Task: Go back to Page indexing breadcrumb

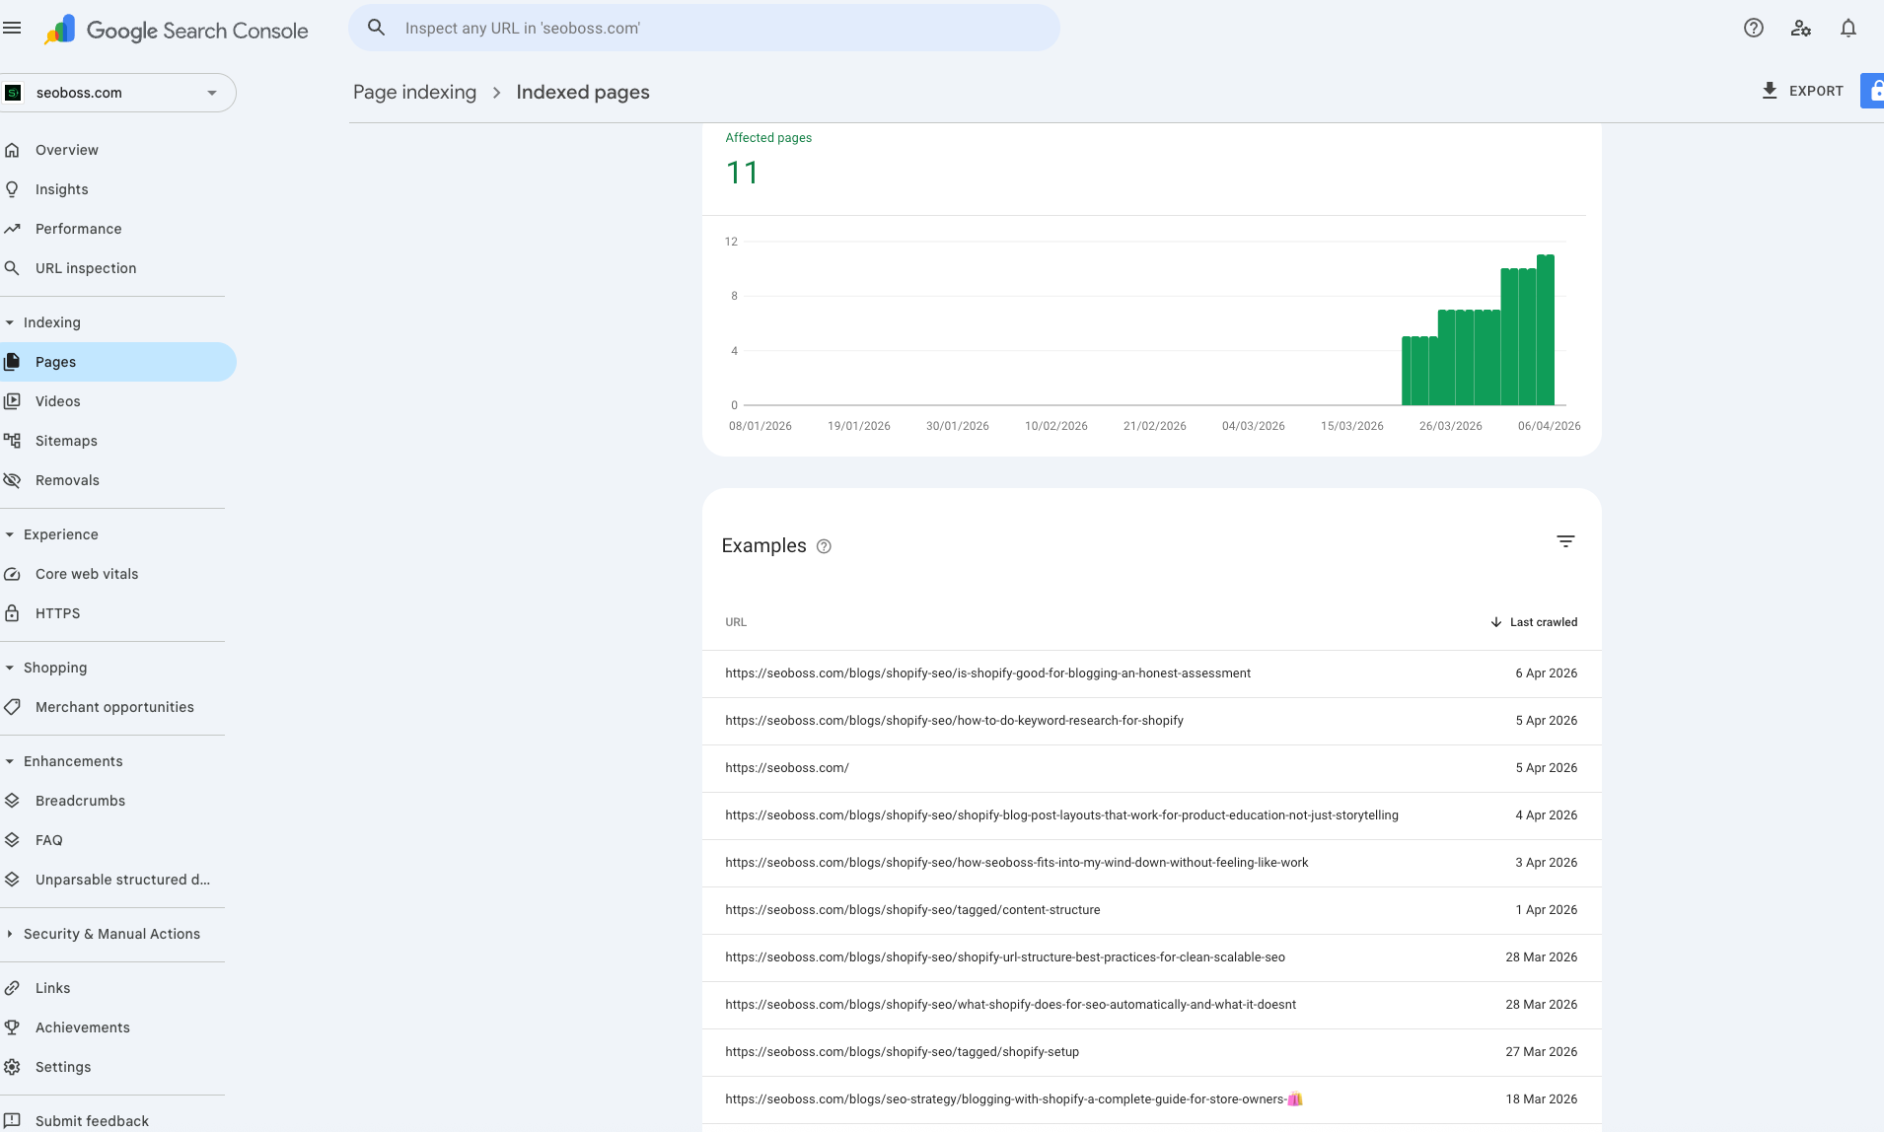Action: coord(414,92)
